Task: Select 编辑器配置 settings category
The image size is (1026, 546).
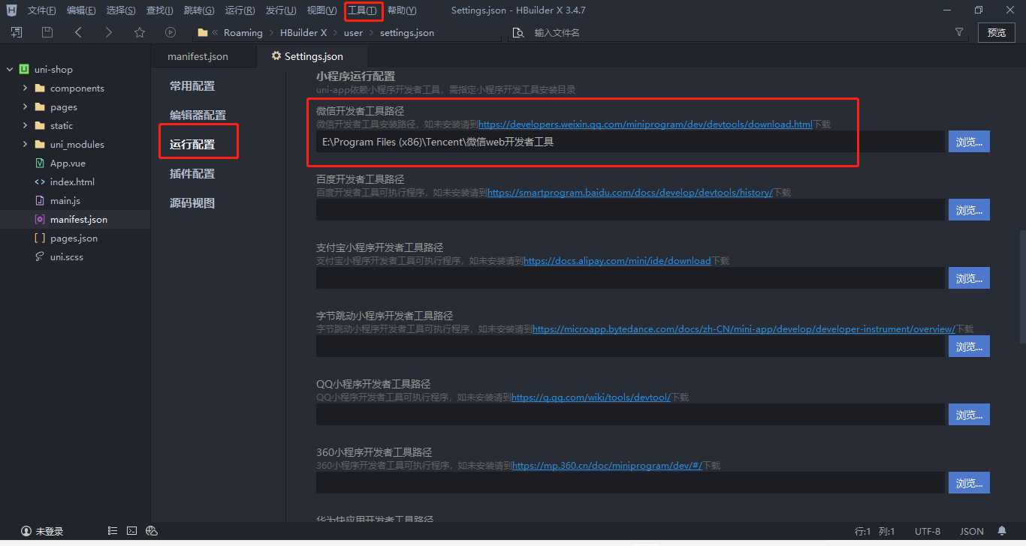Action: click(x=198, y=115)
